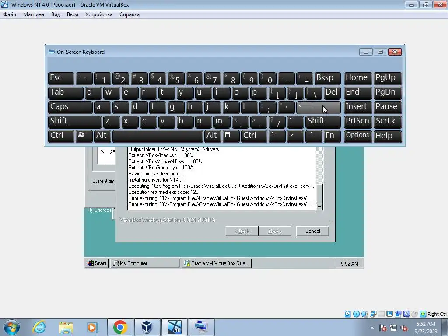Click the Del key on On-Screen Keyboard
Image resolution: width=448 pixels, height=336 pixels.
click(332, 93)
